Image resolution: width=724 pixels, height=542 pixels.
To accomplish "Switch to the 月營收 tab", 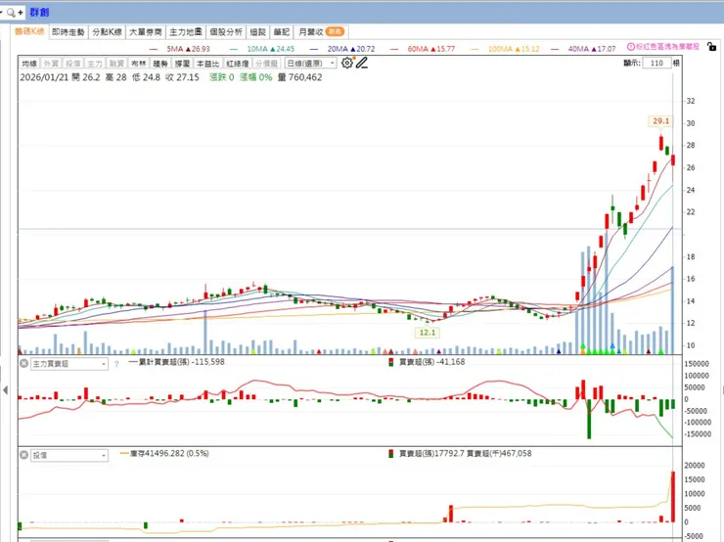I will (x=321, y=32).
